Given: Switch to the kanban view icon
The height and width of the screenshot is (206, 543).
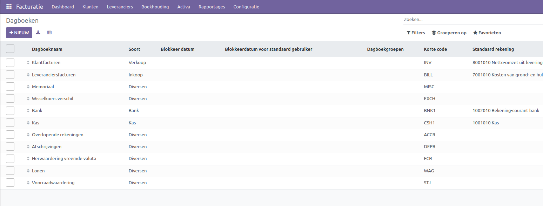Looking at the screenshot, I should click(49, 33).
